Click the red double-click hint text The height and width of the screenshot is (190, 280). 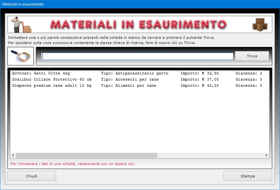[73, 164]
